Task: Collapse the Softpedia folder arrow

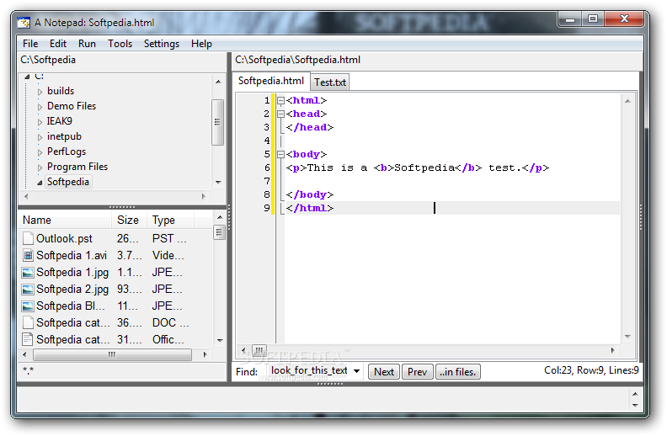Action: tap(40, 183)
